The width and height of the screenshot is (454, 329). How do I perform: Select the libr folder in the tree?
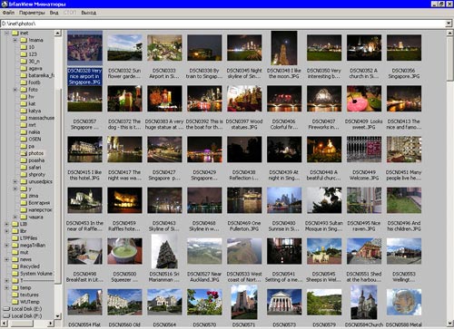pyautogui.click(x=23, y=231)
